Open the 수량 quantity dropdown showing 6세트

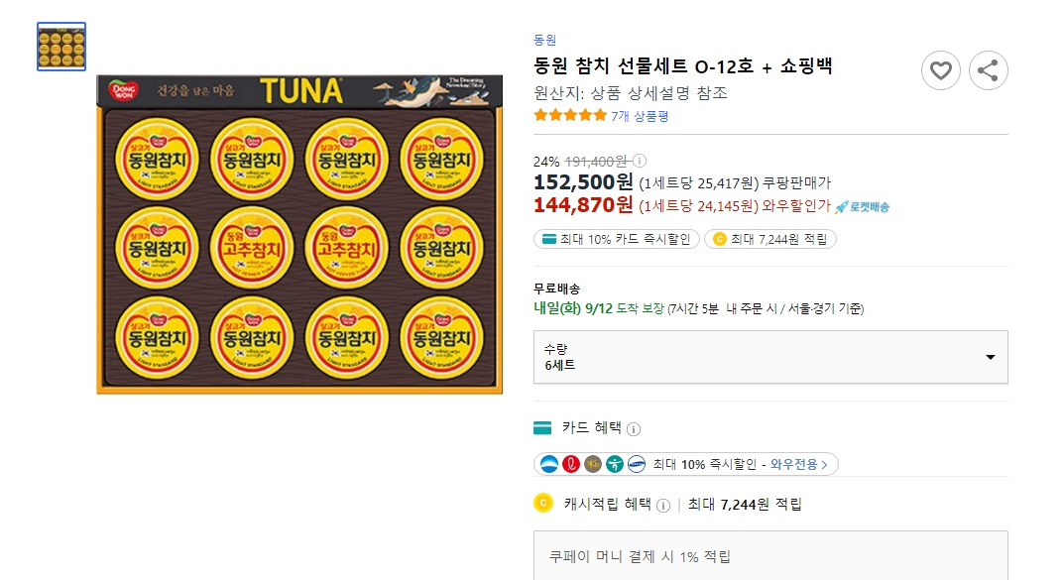click(x=768, y=357)
